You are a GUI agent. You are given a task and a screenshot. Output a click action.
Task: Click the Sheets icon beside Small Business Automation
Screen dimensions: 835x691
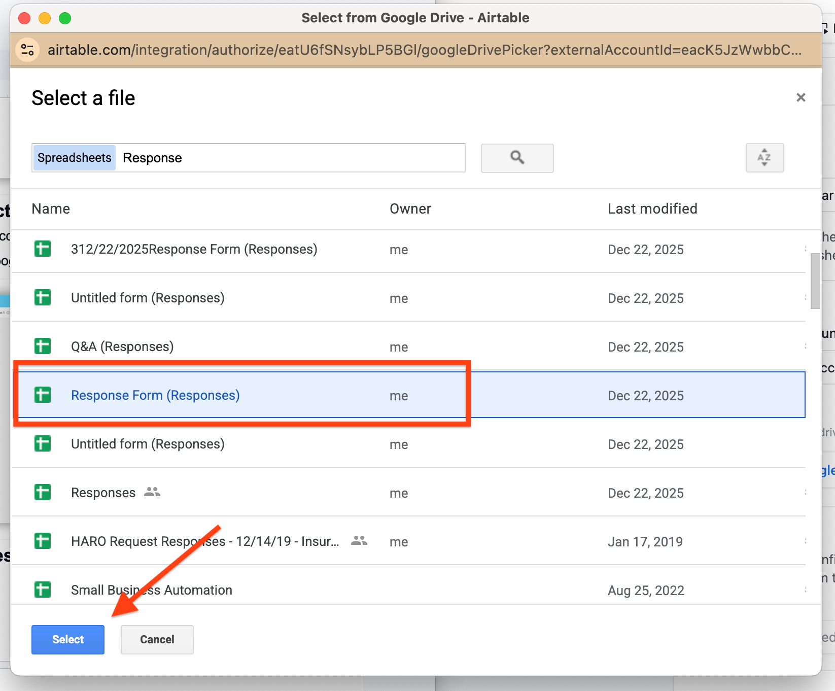tap(43, 590)
